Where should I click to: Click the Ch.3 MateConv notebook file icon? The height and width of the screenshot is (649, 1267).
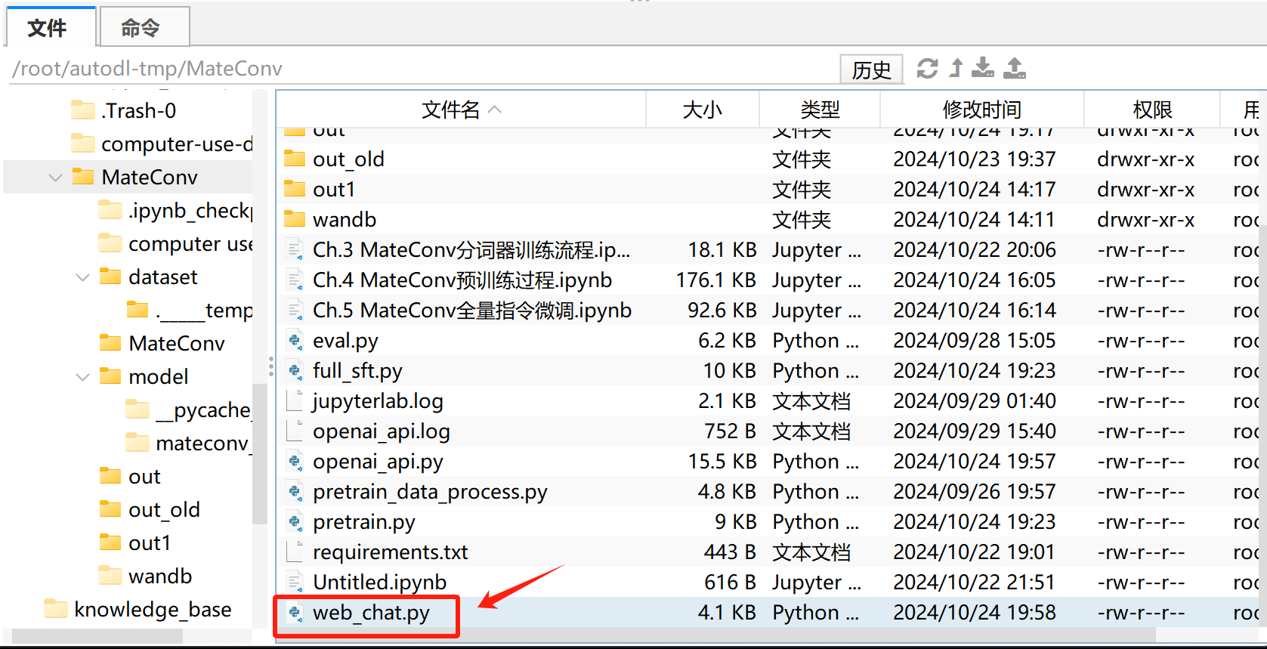[x=295, y=249]
